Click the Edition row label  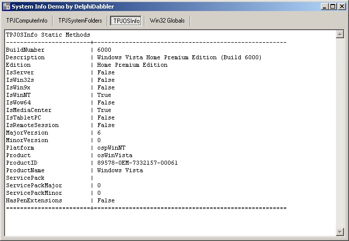coord(18,65)
